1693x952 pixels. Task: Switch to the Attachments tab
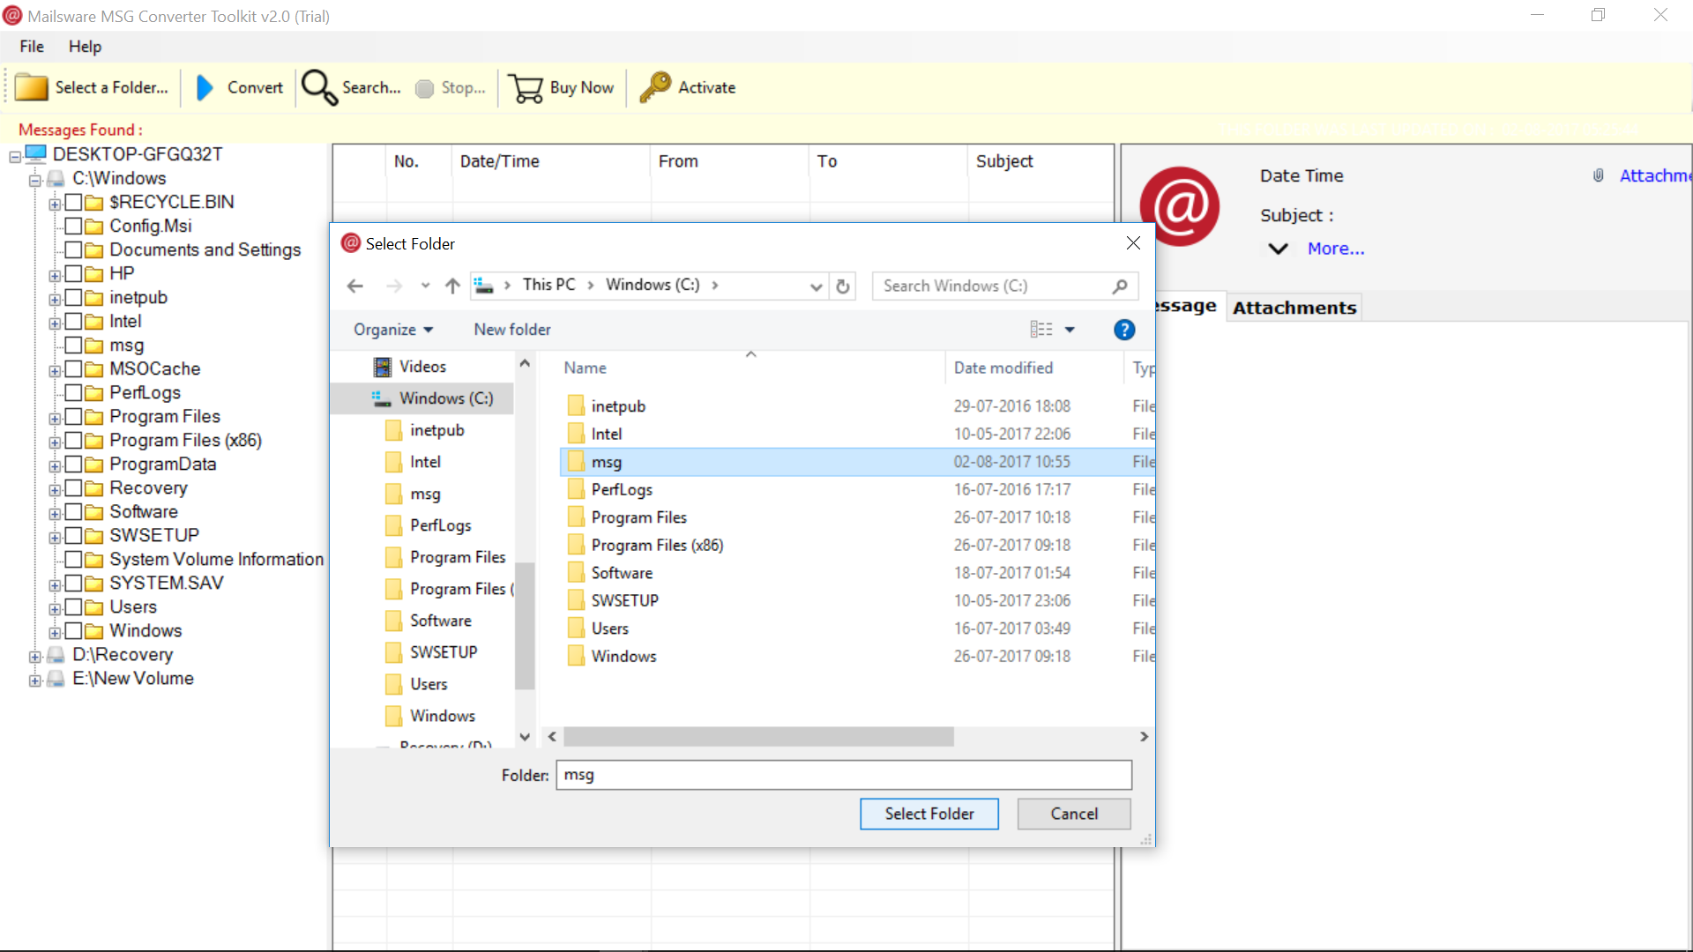1294,307
